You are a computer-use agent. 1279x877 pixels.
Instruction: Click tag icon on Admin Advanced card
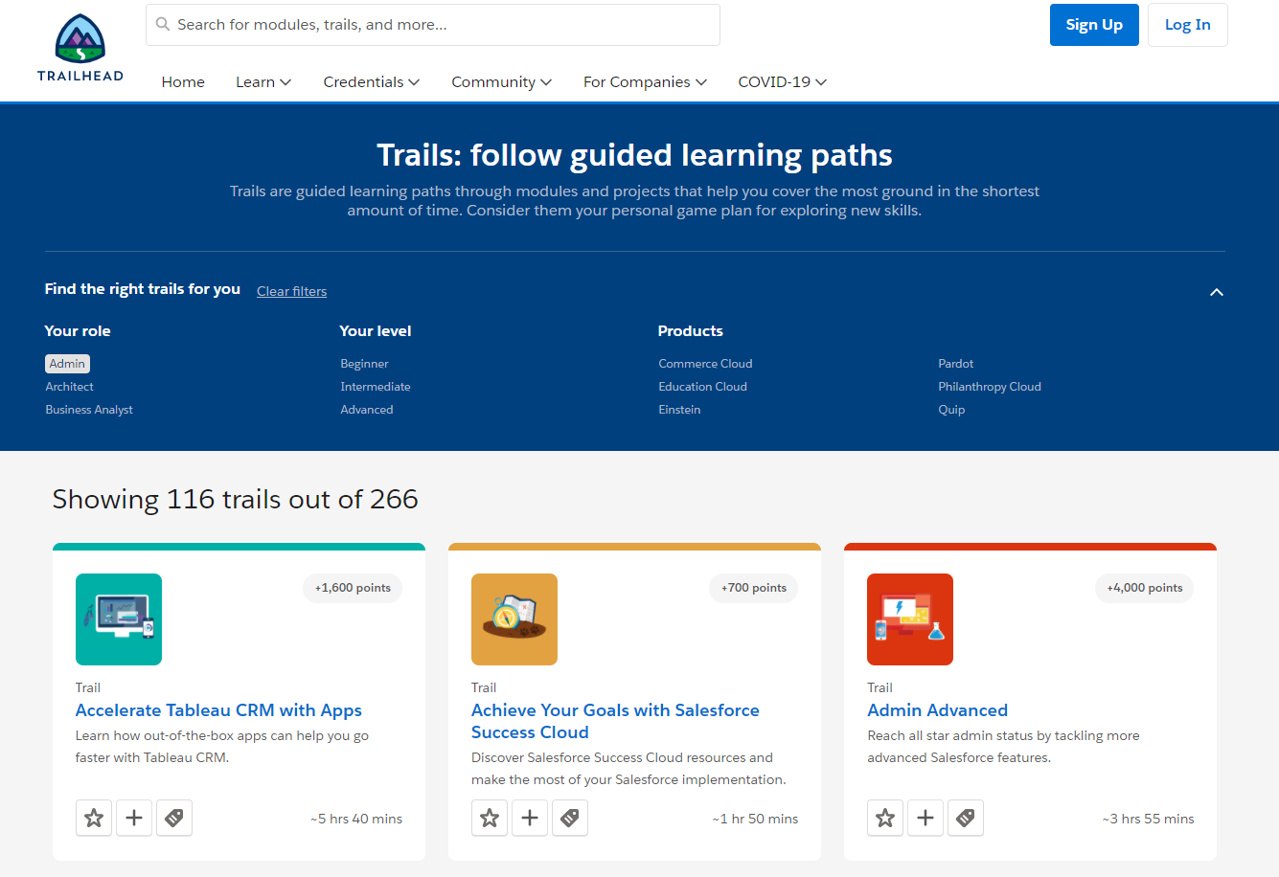pos(966,818)
